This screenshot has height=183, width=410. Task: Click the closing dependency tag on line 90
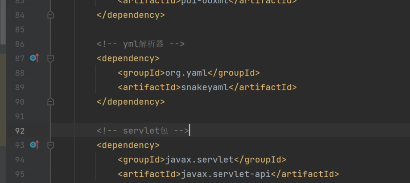point(131,102)
